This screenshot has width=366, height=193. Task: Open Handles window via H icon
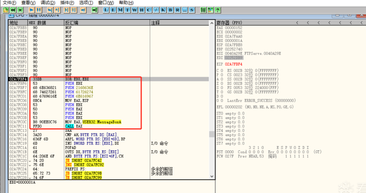tap(142, 10)
